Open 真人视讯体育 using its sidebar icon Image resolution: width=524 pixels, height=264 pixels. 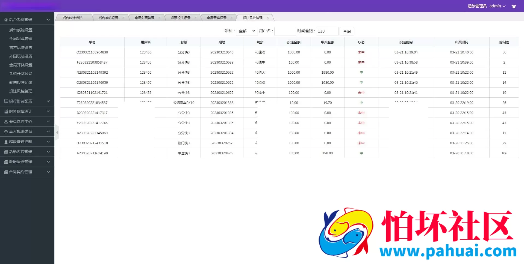tap(5, 131)
